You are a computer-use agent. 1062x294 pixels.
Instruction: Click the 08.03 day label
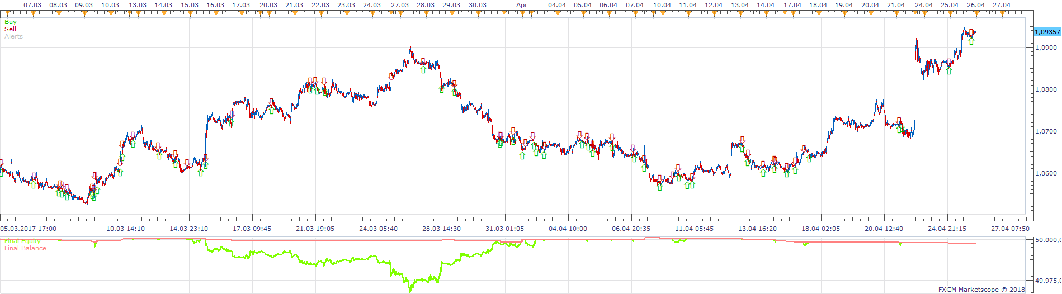click(58, 5)
